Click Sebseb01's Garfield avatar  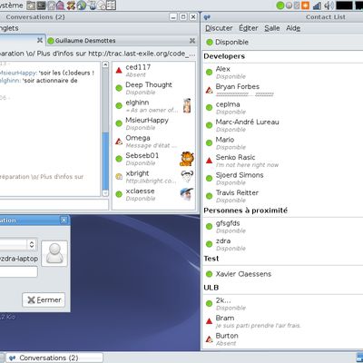187,159
